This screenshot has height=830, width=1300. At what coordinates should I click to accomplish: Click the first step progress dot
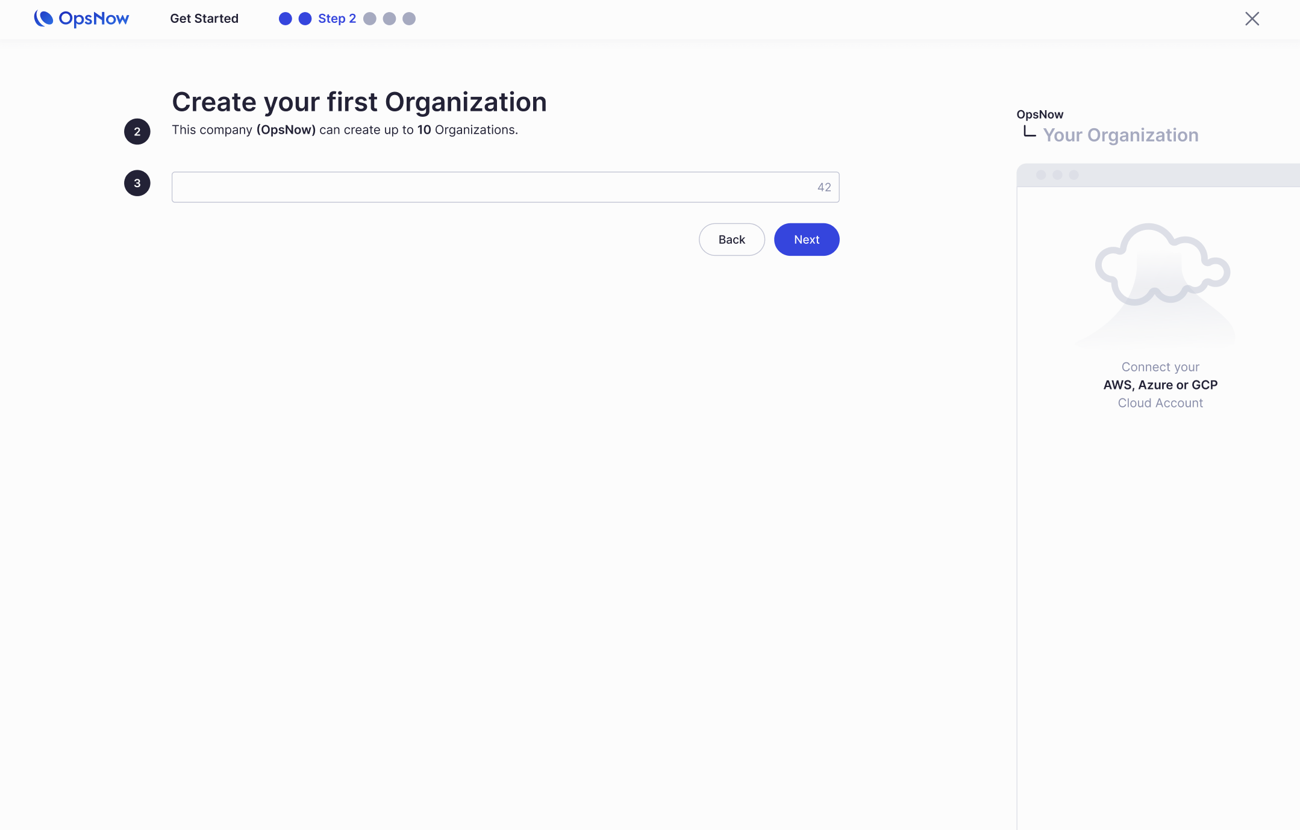[x=286, y=19]
